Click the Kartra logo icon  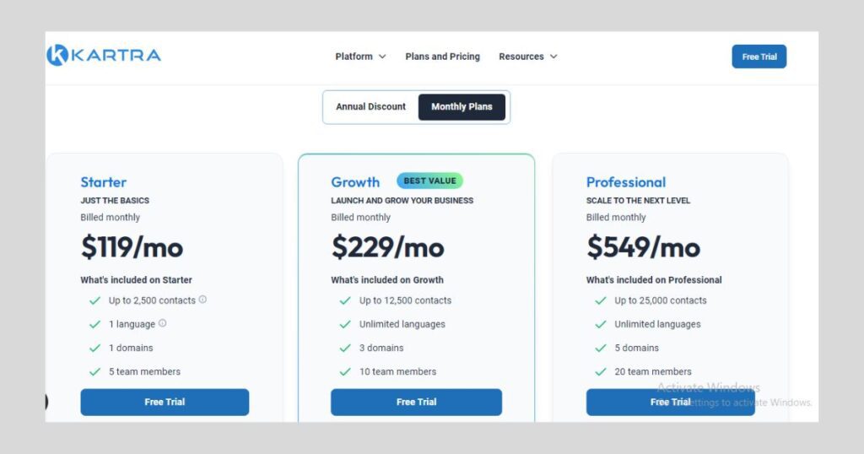[x=57, y=56]
